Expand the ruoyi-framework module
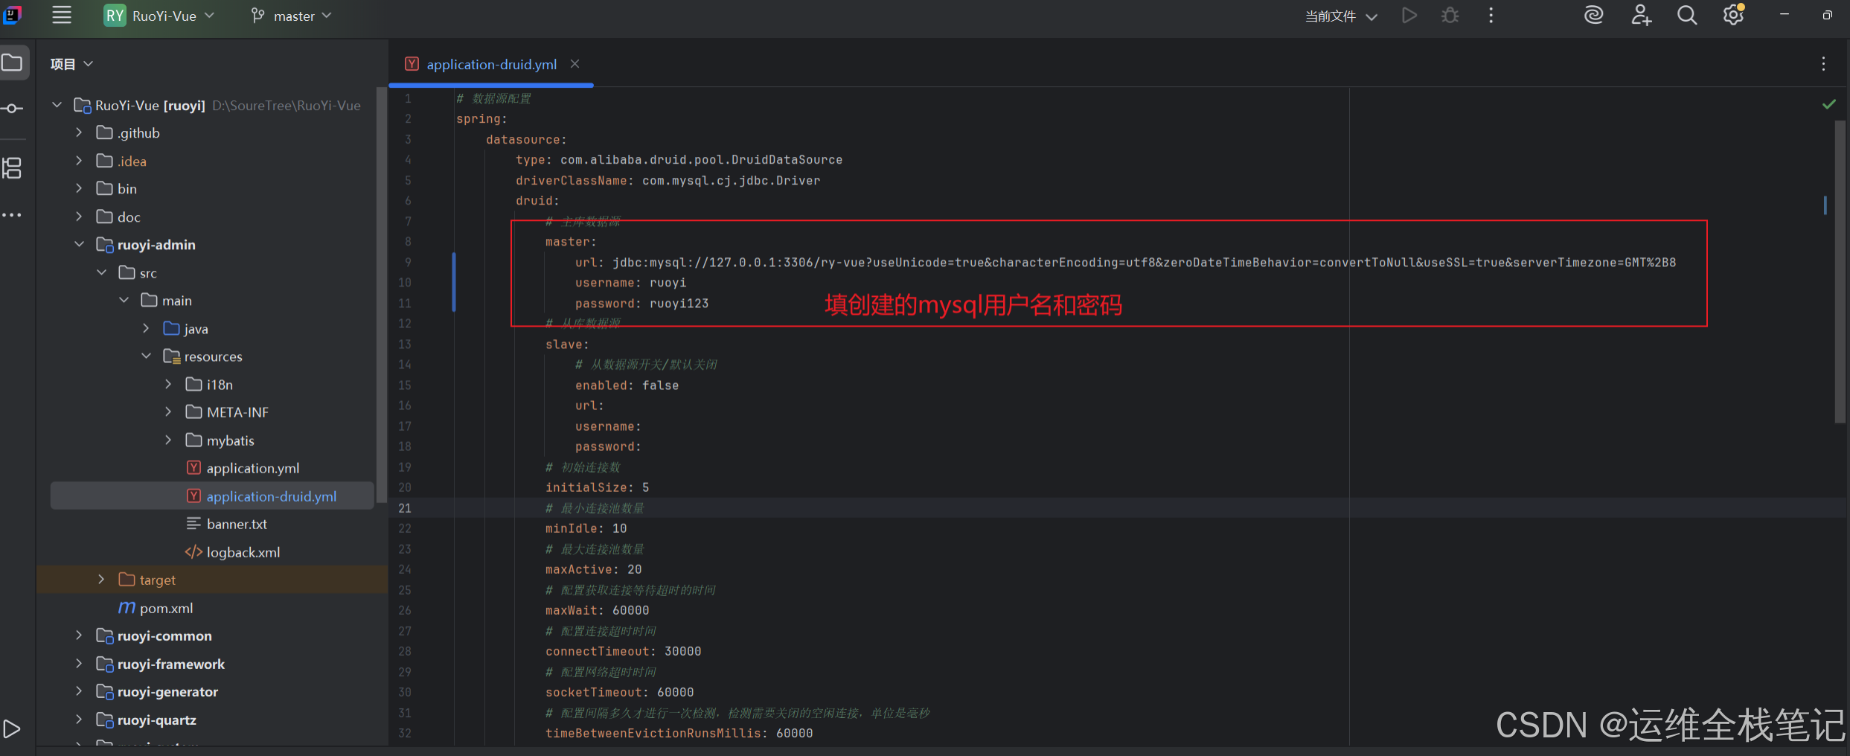 [80, 664]
